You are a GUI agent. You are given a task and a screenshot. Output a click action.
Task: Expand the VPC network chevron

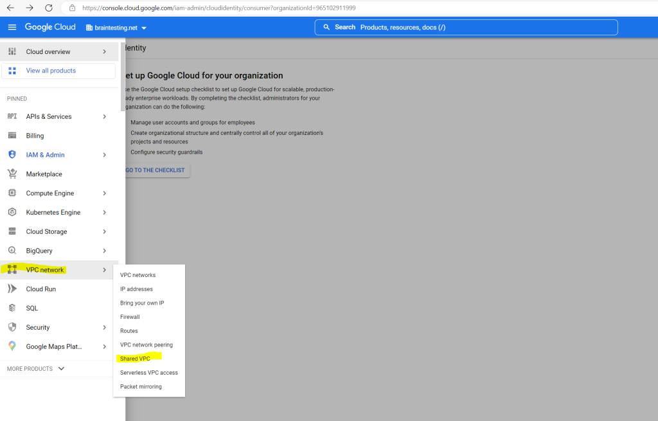pyautogui.click(x=105, y=270)
